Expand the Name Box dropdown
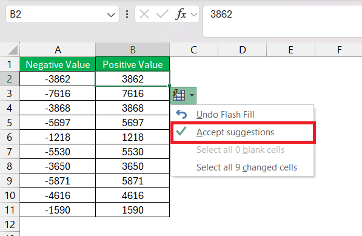The image size is (362, 236). (x=111, y=15)
